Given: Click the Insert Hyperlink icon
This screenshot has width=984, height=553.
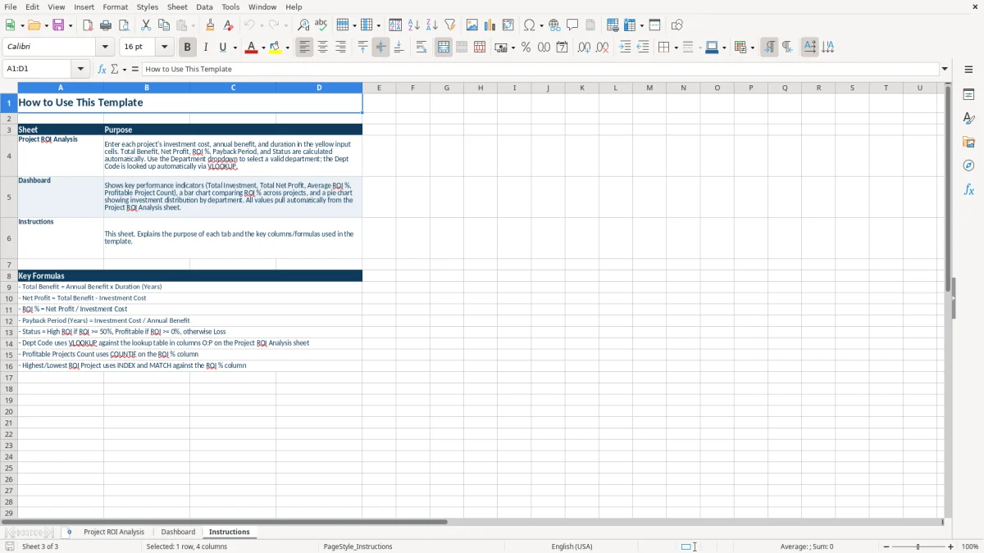Looking at the screenshot, I should pyautogui.click(x=555, y=25).
